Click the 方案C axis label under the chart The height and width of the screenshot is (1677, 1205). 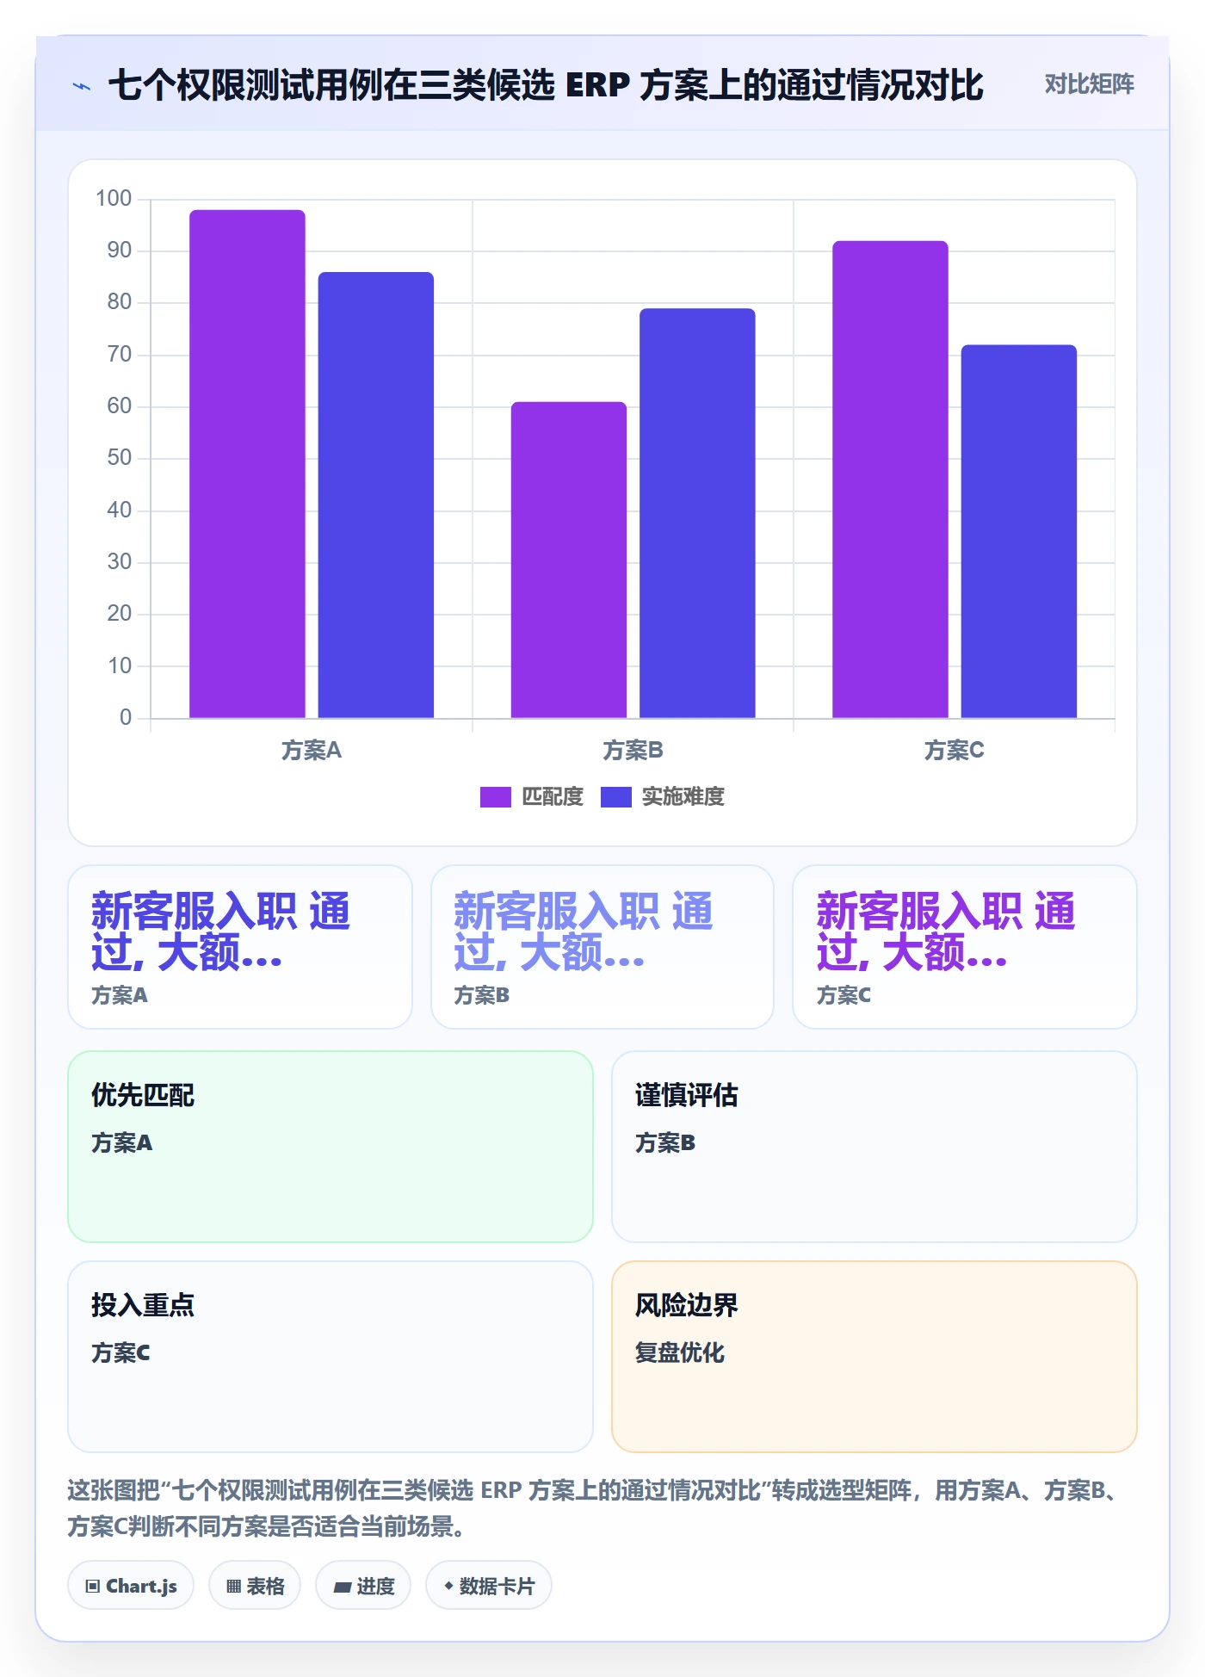click(954, 751)
